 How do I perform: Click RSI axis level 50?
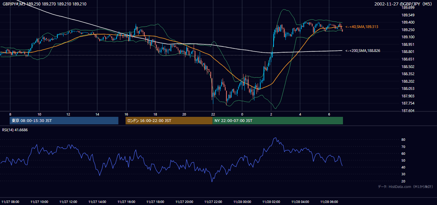[x=403, y=160]
